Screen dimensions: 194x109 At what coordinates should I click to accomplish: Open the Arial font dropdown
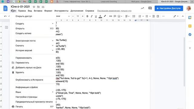click(x=63, y=16)
